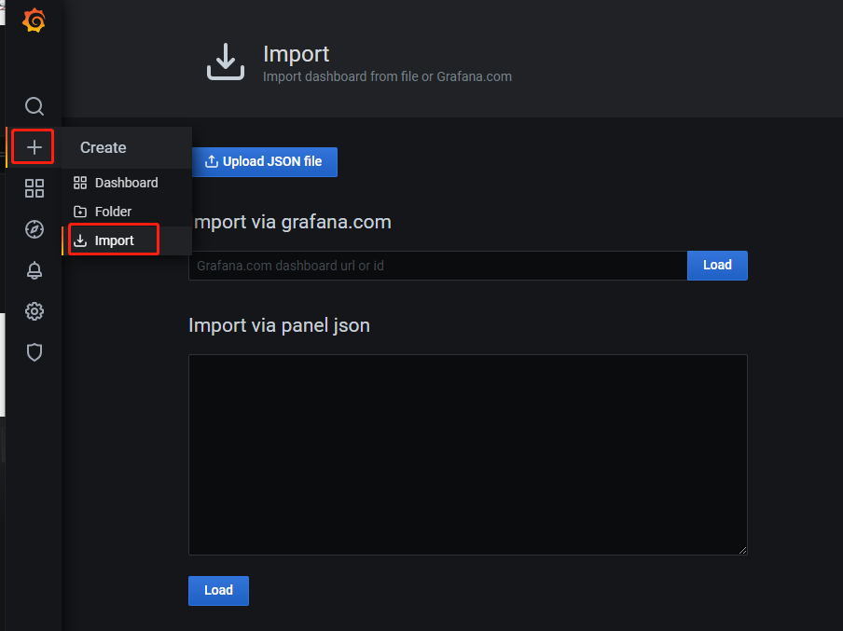Image resolution: width=843 pixels, height=631 pixels.
Task: Open Search via the magnifier sidebar icon
Action: click(35, 106)
